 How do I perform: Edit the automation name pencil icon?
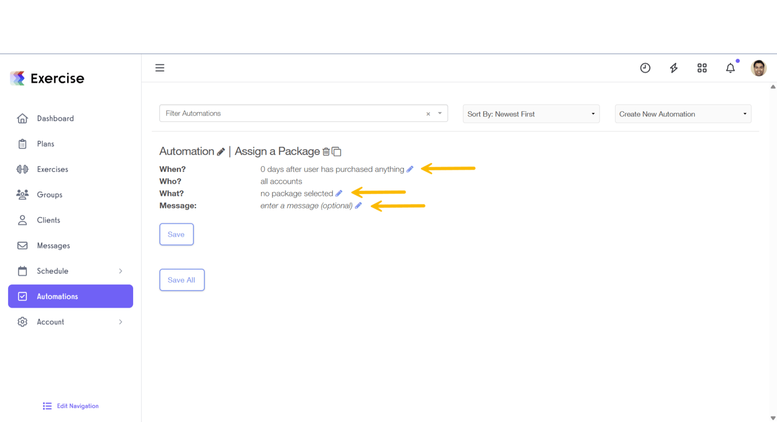coord(221,152)
